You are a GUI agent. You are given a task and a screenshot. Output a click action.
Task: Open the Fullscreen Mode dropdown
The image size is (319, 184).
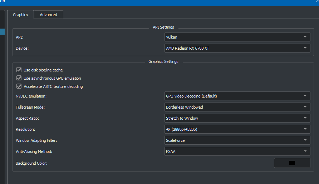(237, 107)
